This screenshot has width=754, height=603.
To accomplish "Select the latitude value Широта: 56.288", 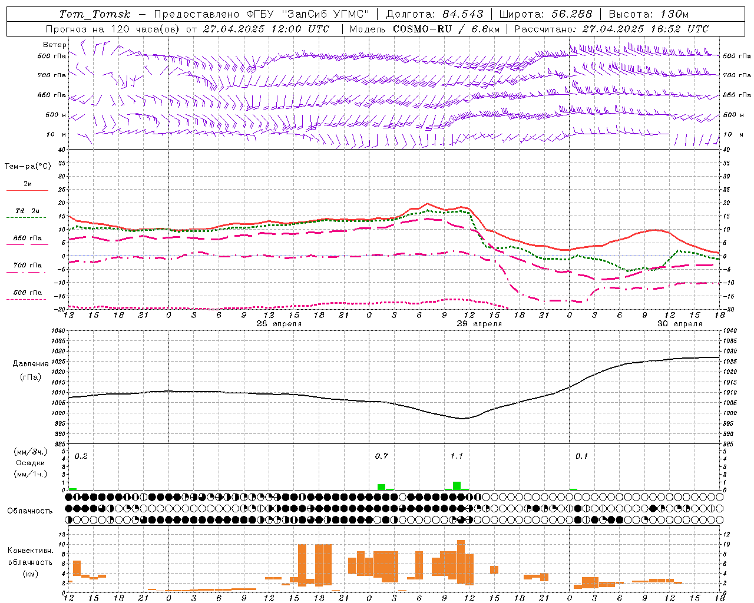I will 545,14.
